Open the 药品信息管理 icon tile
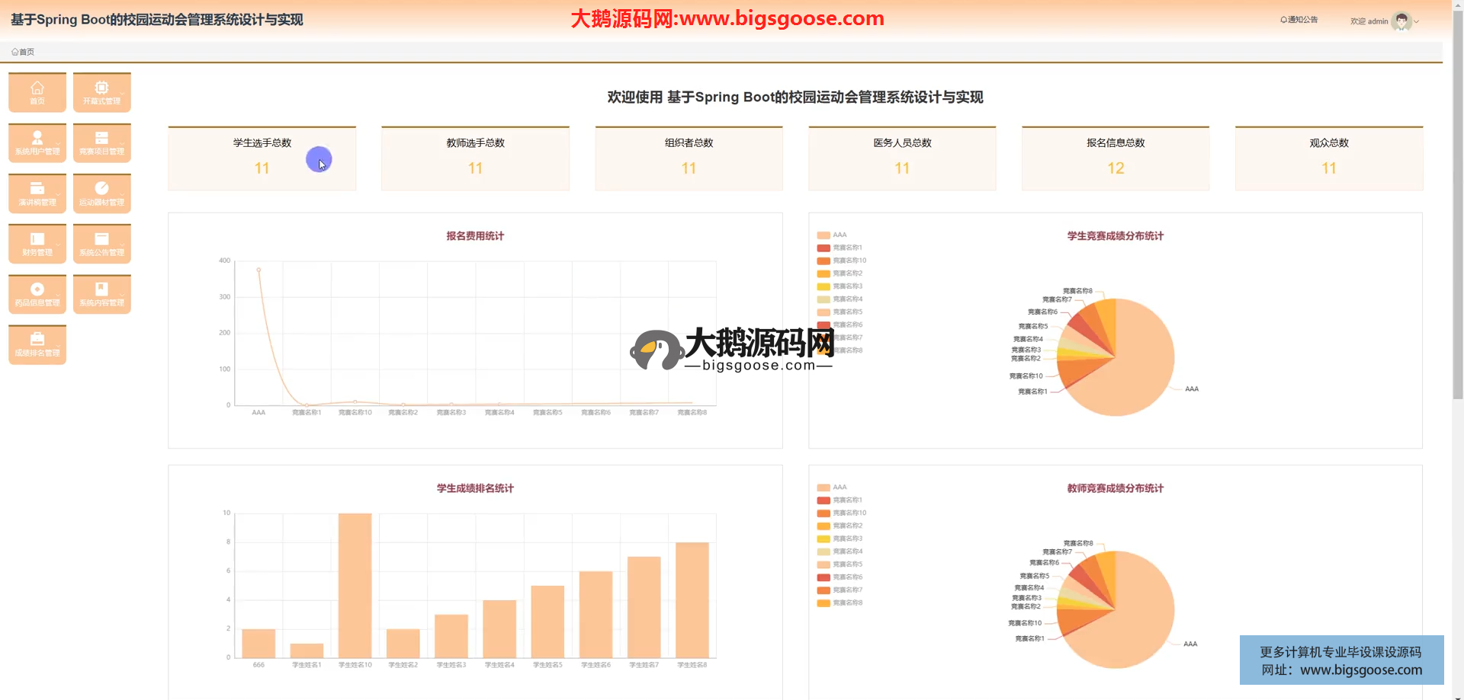The width and height of the screenshot is (1464, 700). pos(37,289)
